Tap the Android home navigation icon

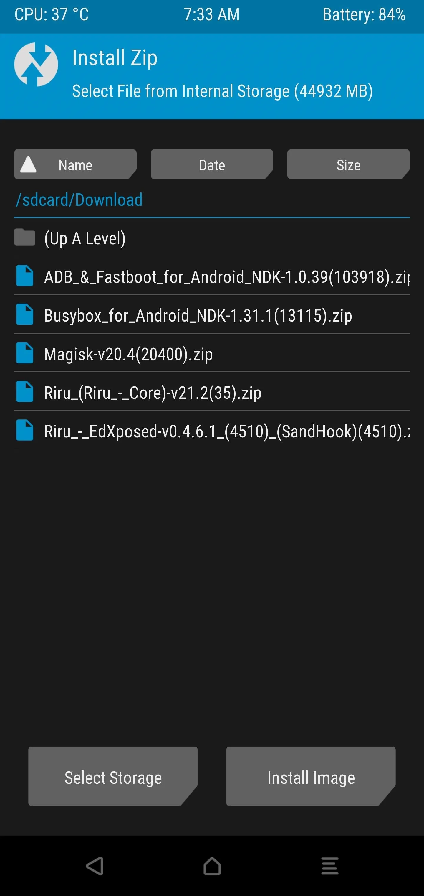[x=212, y=866]
